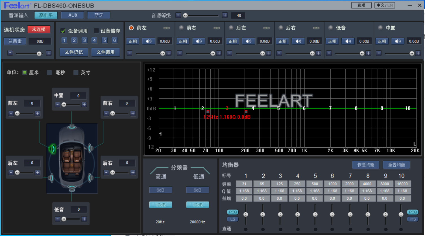Image resolution: width=425 pixels, height=236 pixels.
Task: Click the 重置均衡 button
Action: pos(396,165)
